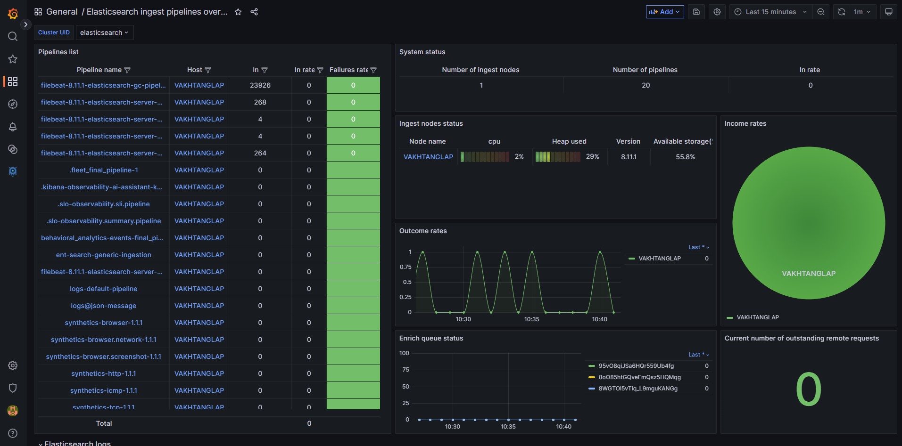Screen dimensions: 902x446
Task: Filter by Pipeline name column filter icon
Action: [127, 70]
